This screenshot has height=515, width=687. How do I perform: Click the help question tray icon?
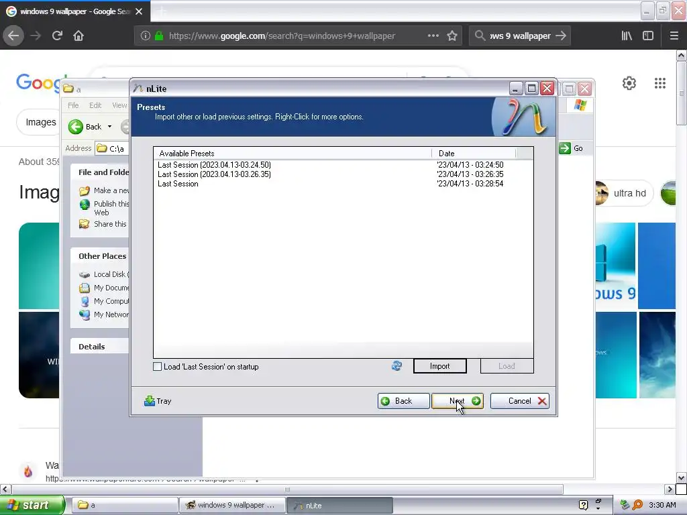pyautogui.click(x=583, y=505)
